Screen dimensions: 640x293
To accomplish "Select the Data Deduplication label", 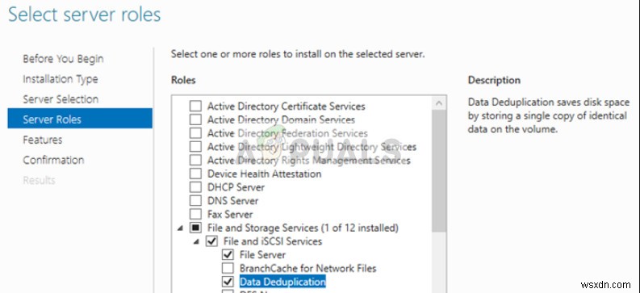I will [282, 282].
